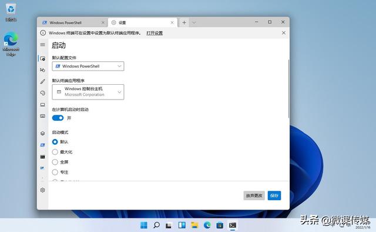Switch to the 设置 tab
This screenshot has width=376, height=232.
pos(143,22)
